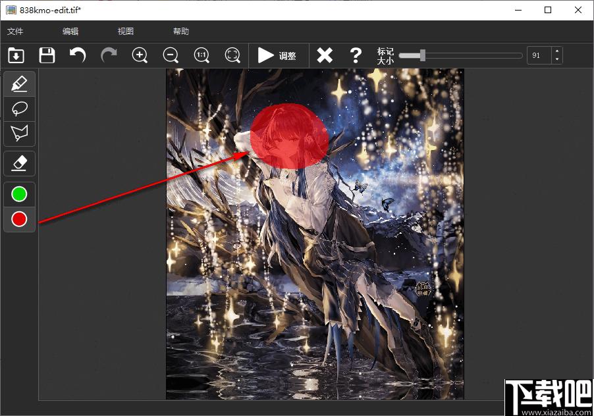This screenshot has height=416, width=594.
Task: Save the file with floppy disk icon
Action: (x=47, y=55)
